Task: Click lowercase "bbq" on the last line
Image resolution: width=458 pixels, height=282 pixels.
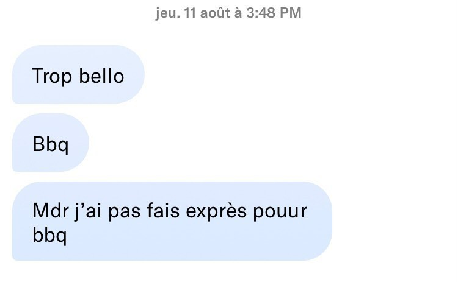Action: (x=49, y=236)
